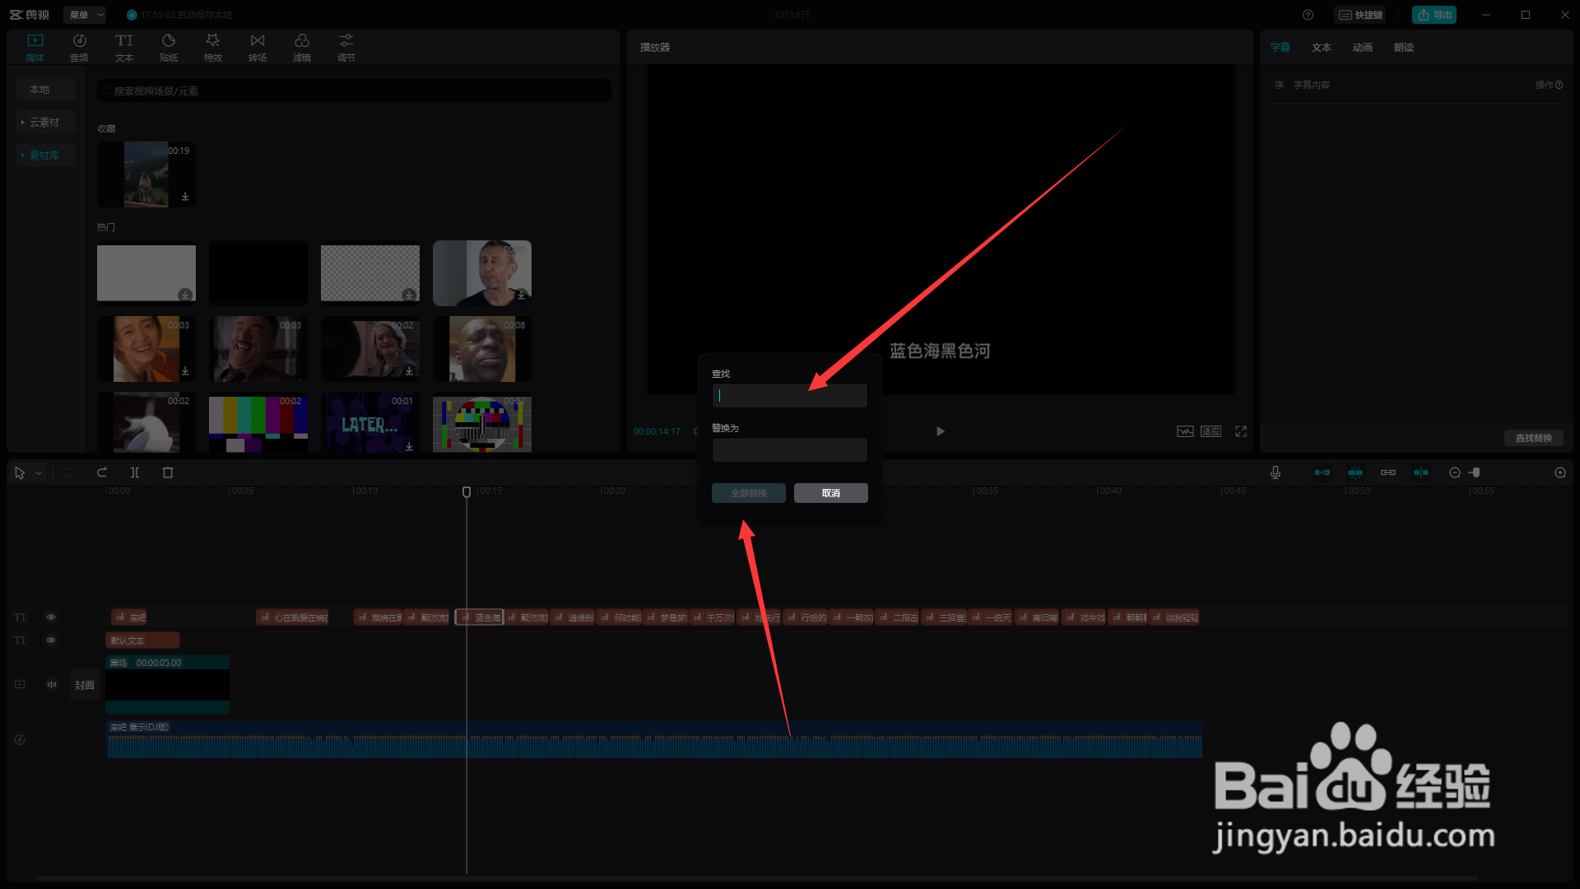Click the fullscreen preview icon in player
The height and width of the screenshot is (889, 1580).
click(1241, 431)
